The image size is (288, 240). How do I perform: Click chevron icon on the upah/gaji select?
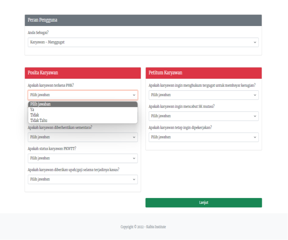point(134,179)
